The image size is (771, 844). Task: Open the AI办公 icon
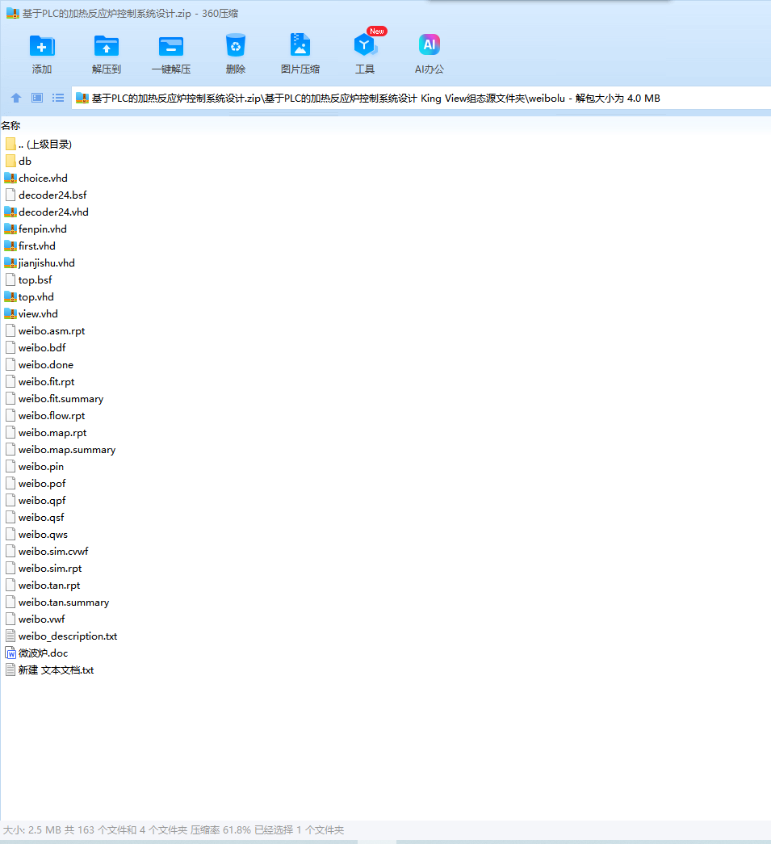[429, 44]
